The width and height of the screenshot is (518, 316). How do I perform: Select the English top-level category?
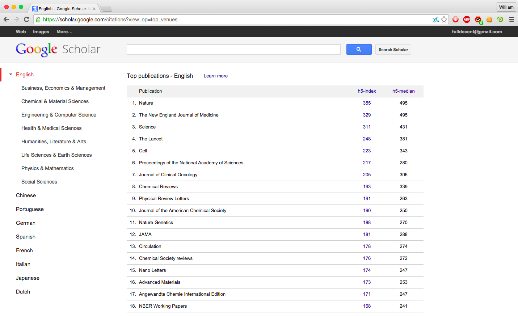coord(25,75)
